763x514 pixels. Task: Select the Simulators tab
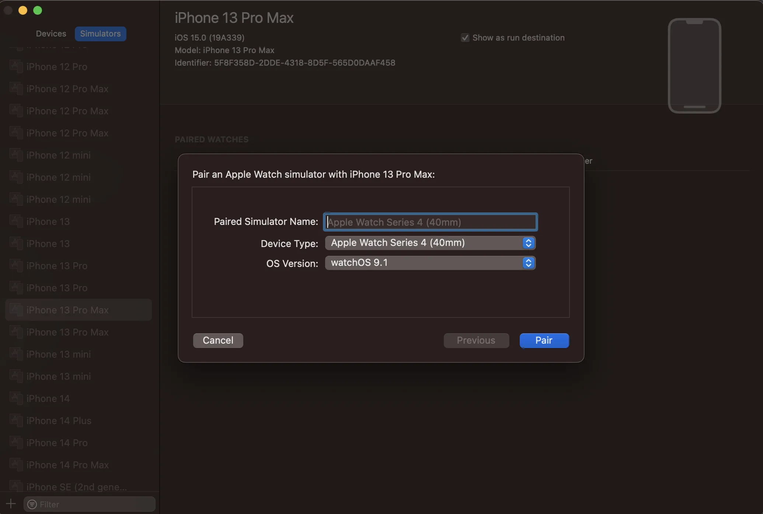100,34
